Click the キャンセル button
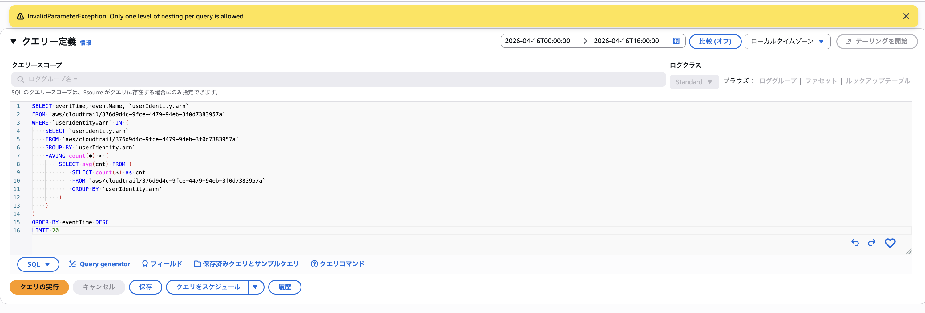 click(99, 287)
